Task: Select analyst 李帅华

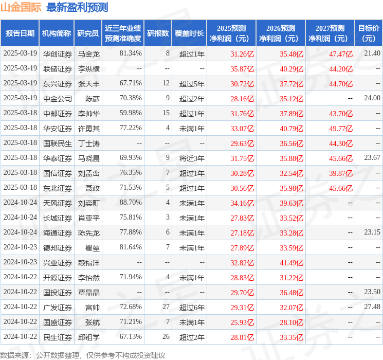Action: tap(88, 114)
